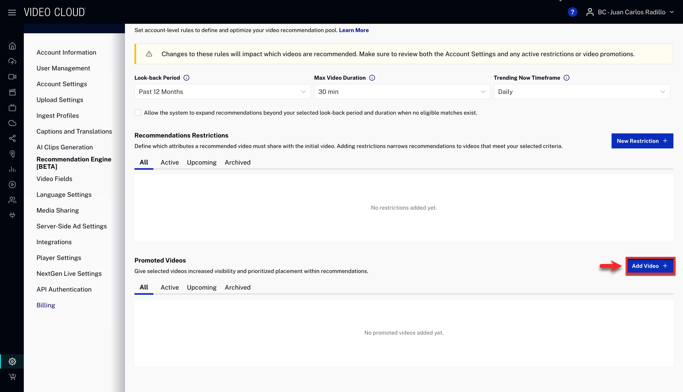This screenshot has height=392, width=683.
Task: Go to Home via sidebar house icon
Action: click(x=12, y=46)
